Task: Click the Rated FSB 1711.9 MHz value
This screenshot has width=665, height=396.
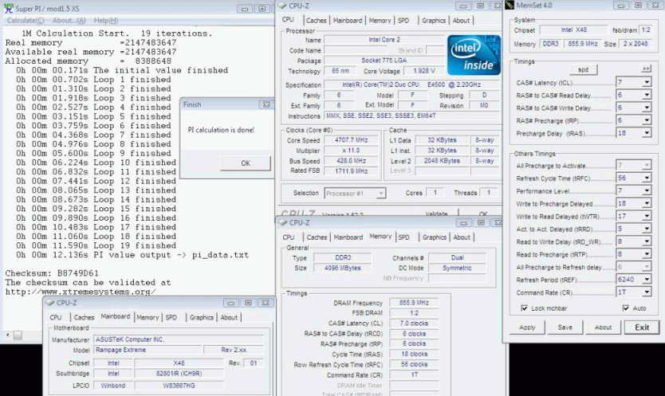Action: coord(351,171)
